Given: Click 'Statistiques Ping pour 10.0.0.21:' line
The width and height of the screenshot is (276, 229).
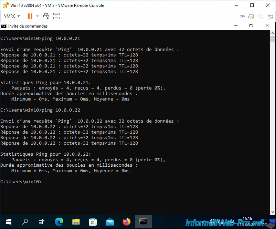Looking at the screenshot, I should tap(45, 83).
